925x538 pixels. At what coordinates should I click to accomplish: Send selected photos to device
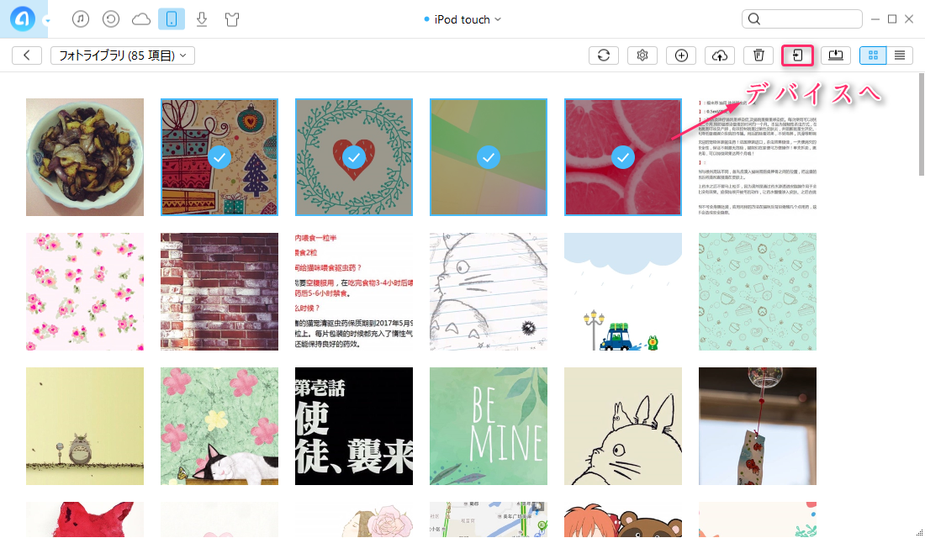797,55
